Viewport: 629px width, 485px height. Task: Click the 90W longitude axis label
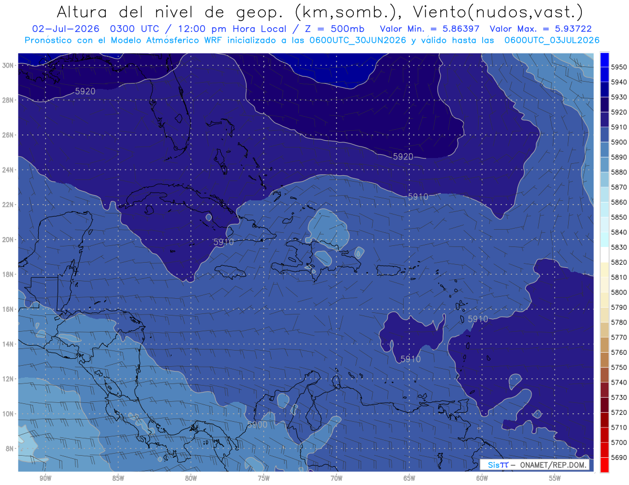point(45,478)
